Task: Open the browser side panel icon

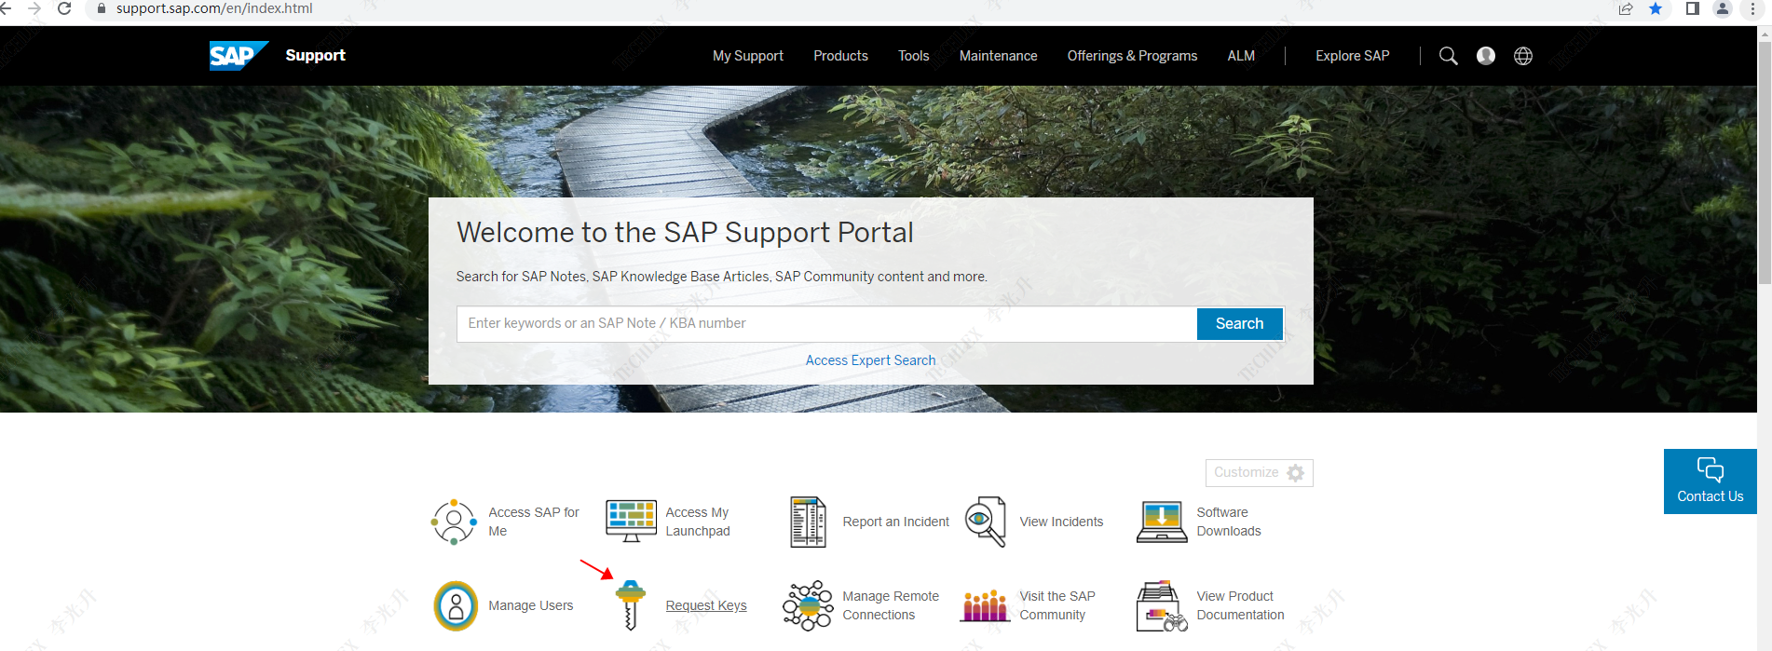Action: tap(1693, 8)
